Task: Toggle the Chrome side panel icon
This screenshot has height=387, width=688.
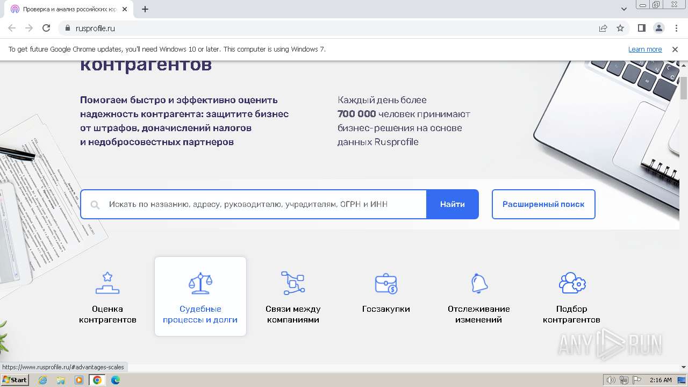Action: (642, 28)
